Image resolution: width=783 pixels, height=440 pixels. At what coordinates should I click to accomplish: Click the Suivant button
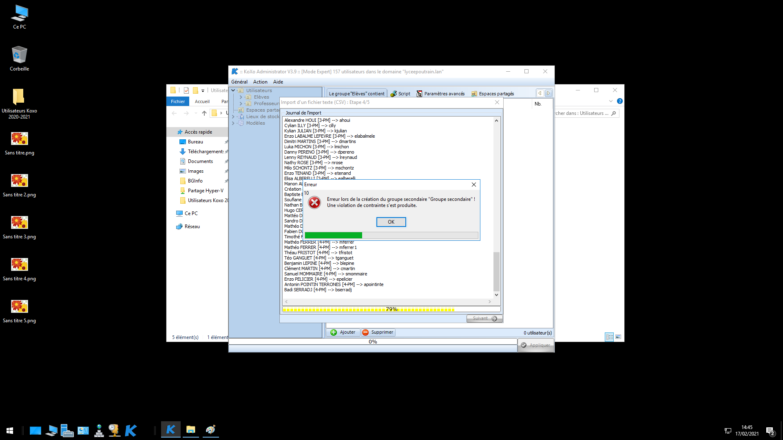point(484,319)
